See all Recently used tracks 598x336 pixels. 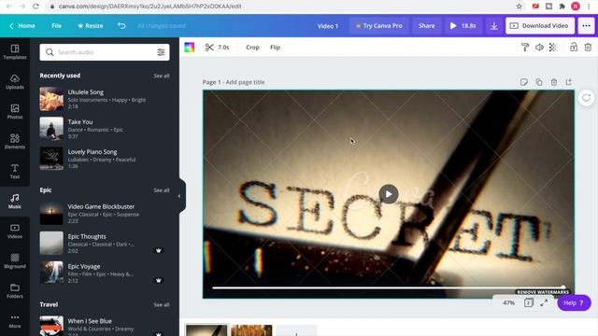pos(162,76)
